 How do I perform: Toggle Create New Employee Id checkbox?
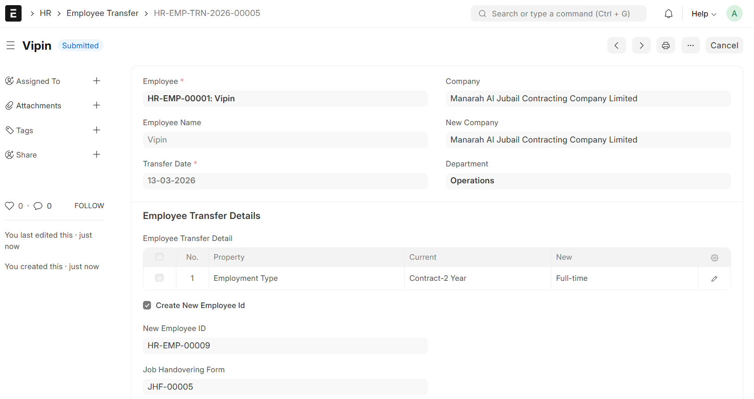point(147,305)
